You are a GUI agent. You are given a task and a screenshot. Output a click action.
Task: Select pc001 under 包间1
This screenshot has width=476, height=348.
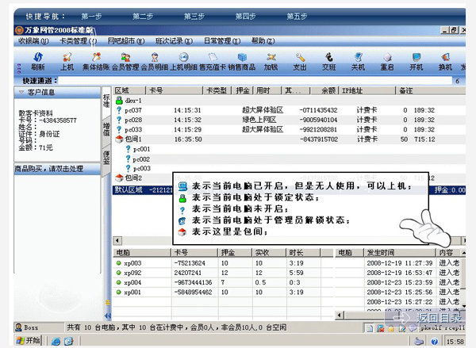pos(141,149)
